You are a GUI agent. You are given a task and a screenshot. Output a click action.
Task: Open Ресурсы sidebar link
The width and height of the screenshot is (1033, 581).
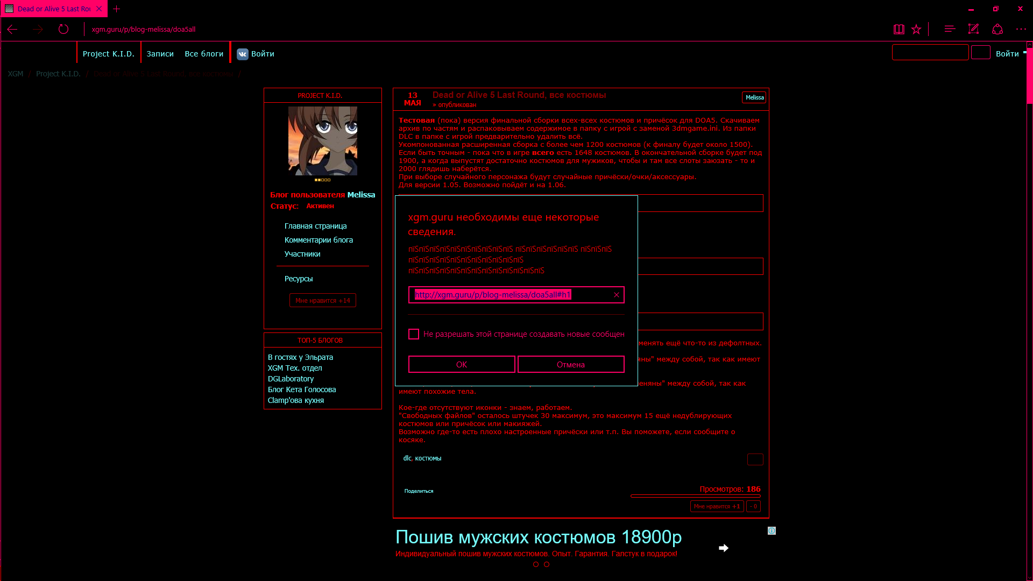tap(299, 279)
